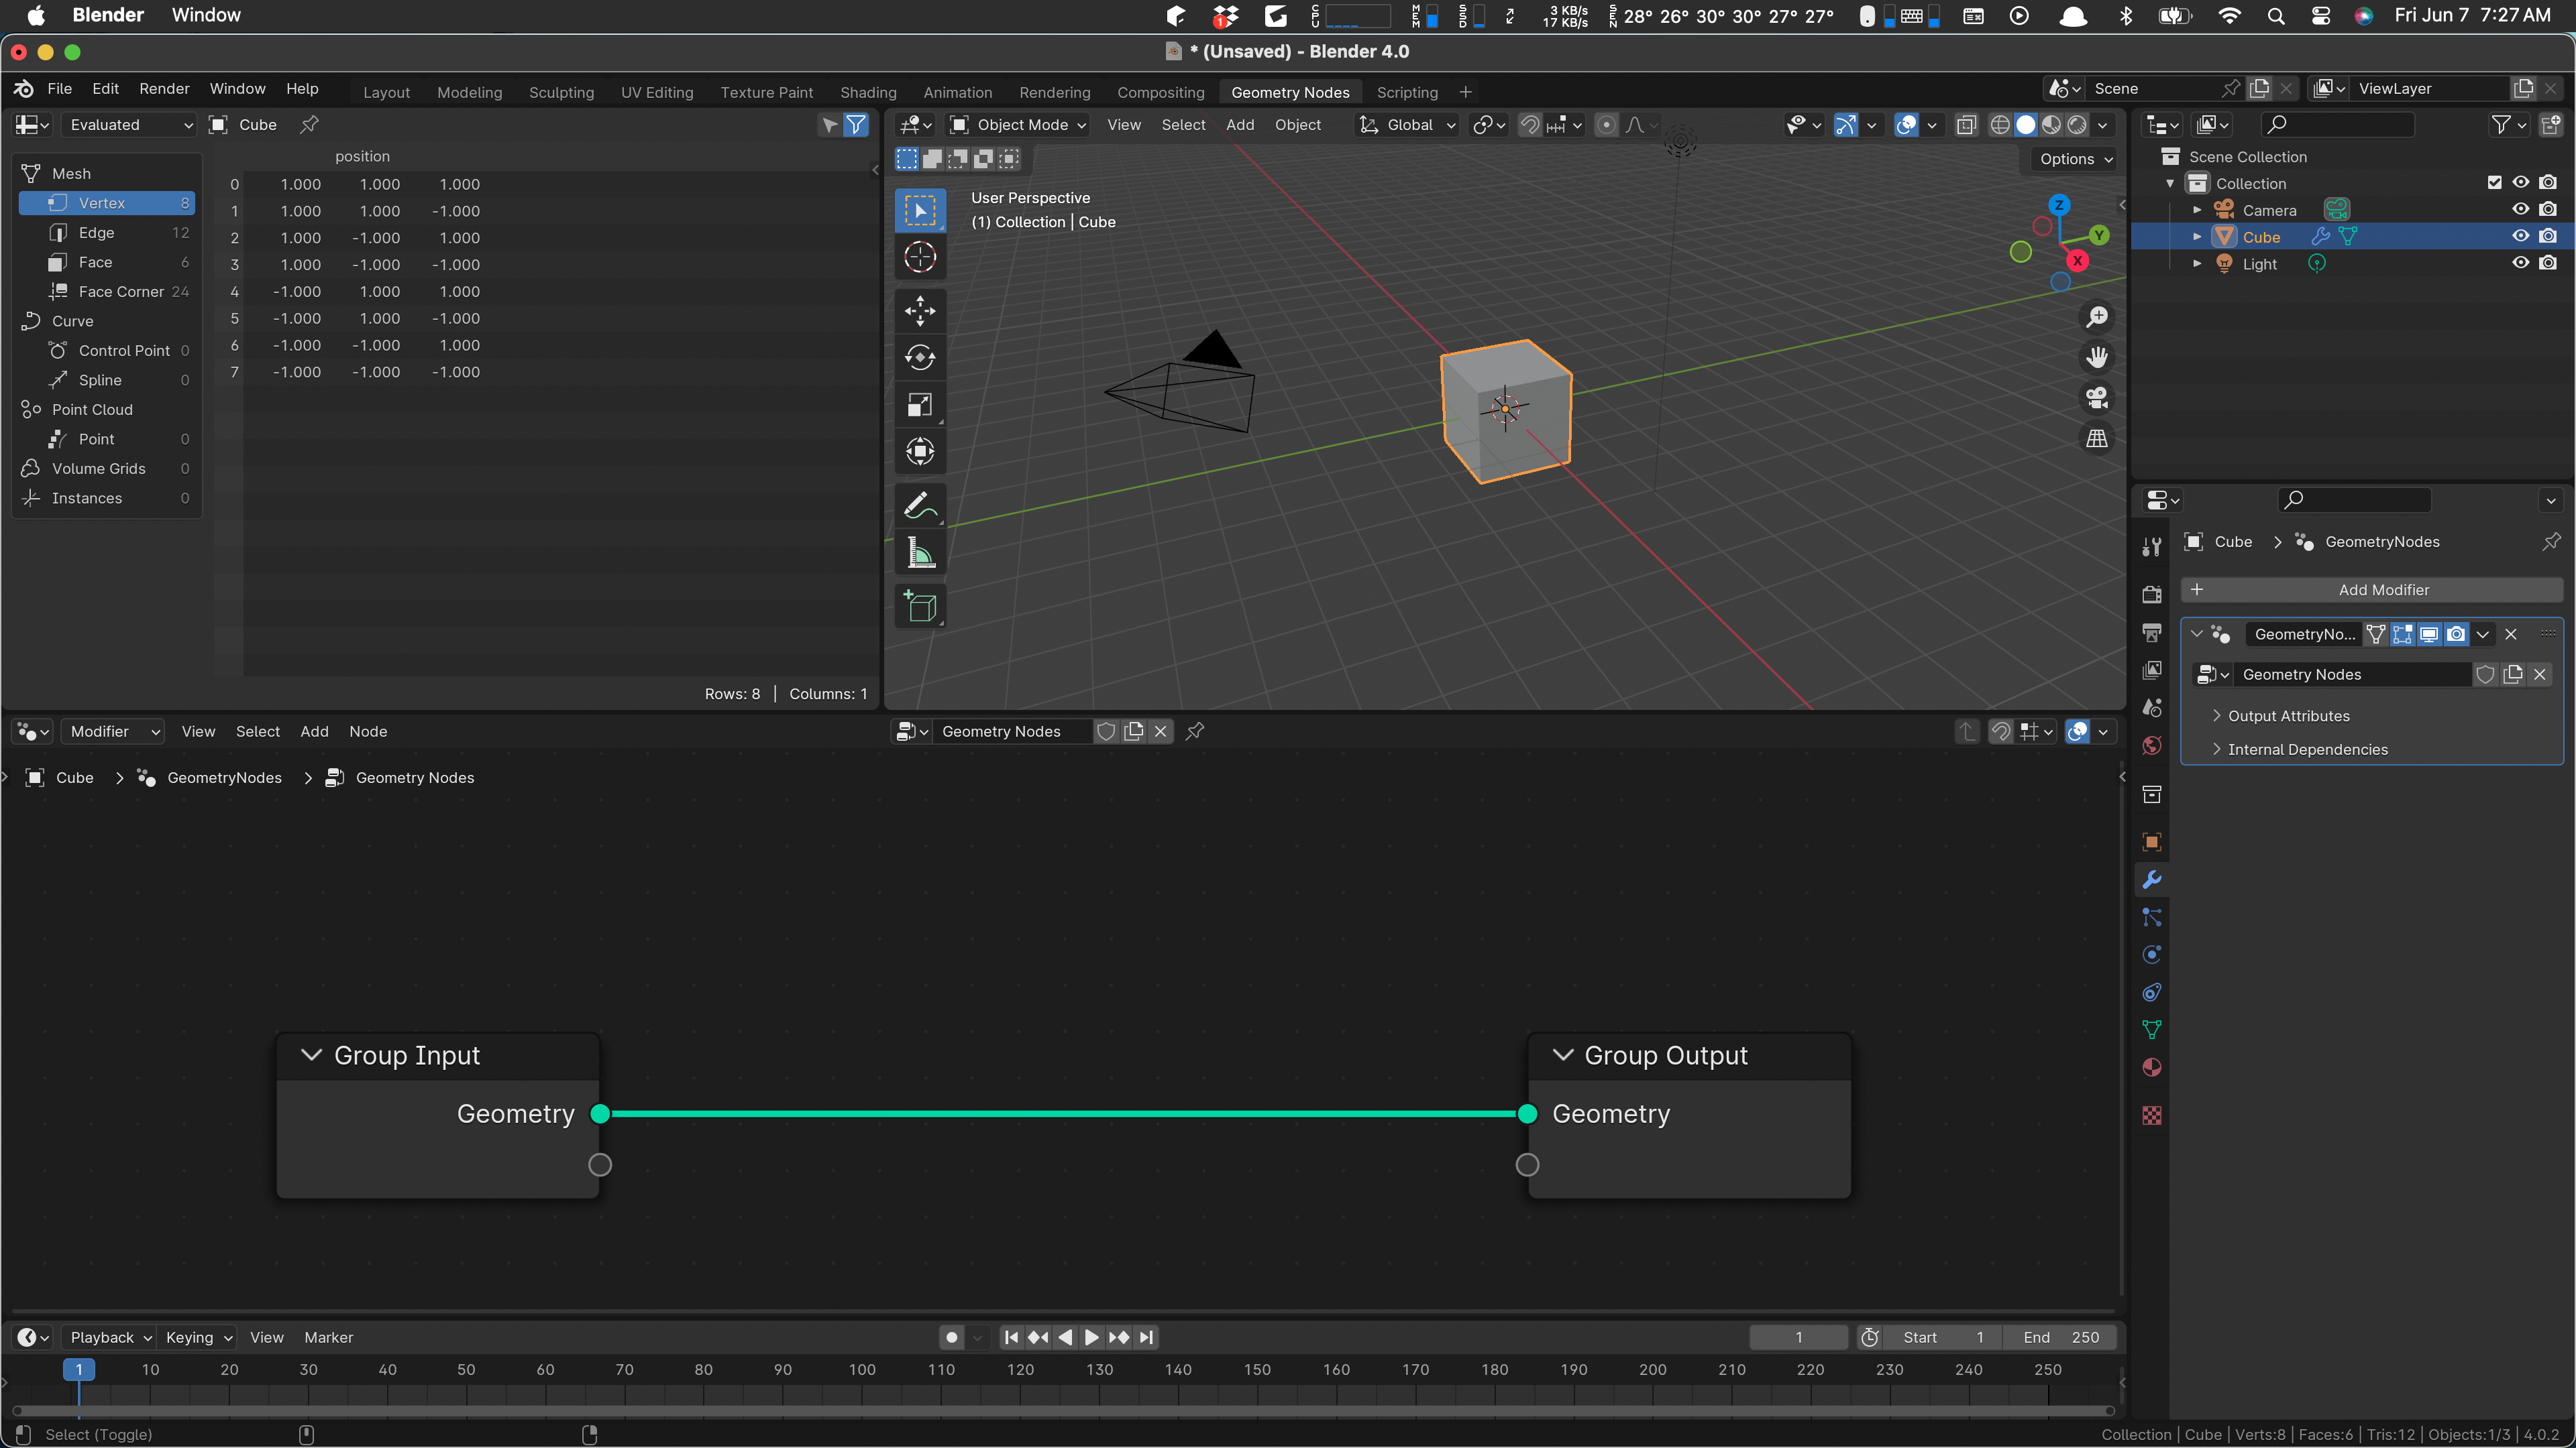Click the viewport zoom magnifier icon

pos(2097,317)
